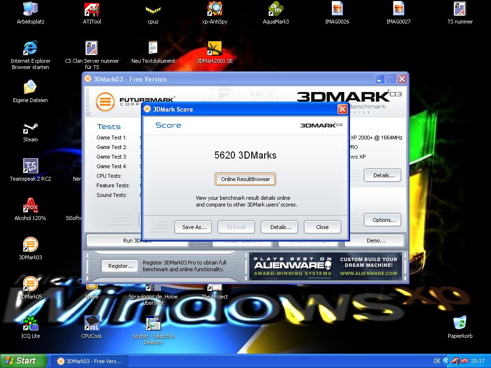Select 3DMark03 - Free Version taskbar button
The image size is (491, 368).
tap(90, 361)
